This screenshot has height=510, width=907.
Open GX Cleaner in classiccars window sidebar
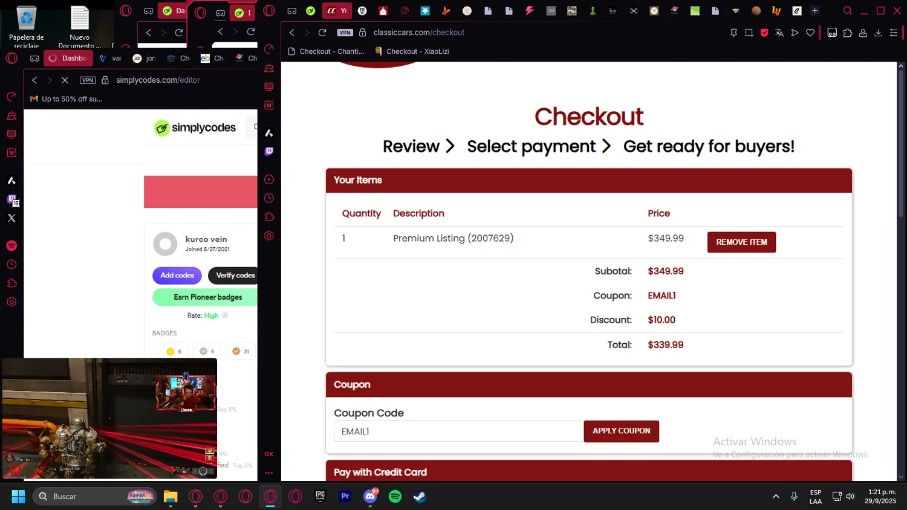tap(269, 68)
